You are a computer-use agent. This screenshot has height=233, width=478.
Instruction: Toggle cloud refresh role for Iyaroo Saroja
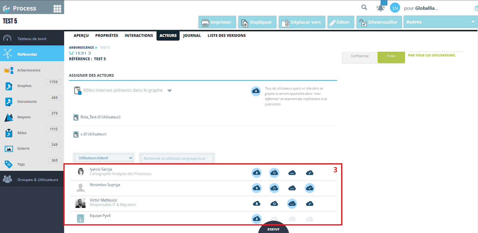274,173
